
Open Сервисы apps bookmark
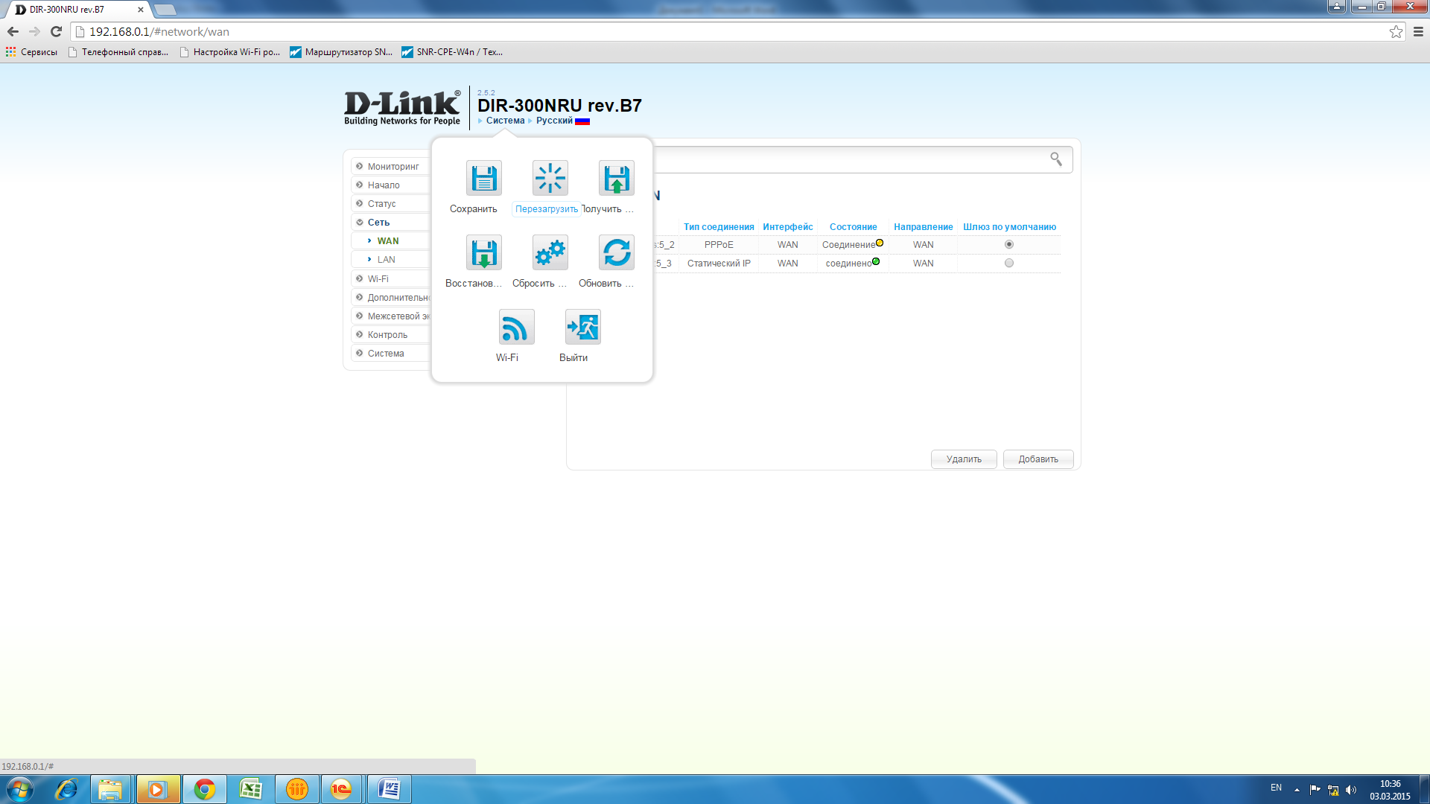coord(31,52)
